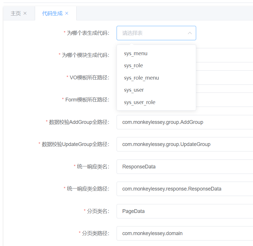Viewport: 253px width, 246px height.
Task: Click the 为哪个表生成代码 field label
Action: [x=88, y=33]
